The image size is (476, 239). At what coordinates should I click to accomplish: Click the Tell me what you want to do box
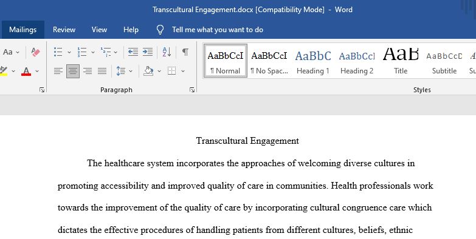pyautogui.click(x=218, y=30)
